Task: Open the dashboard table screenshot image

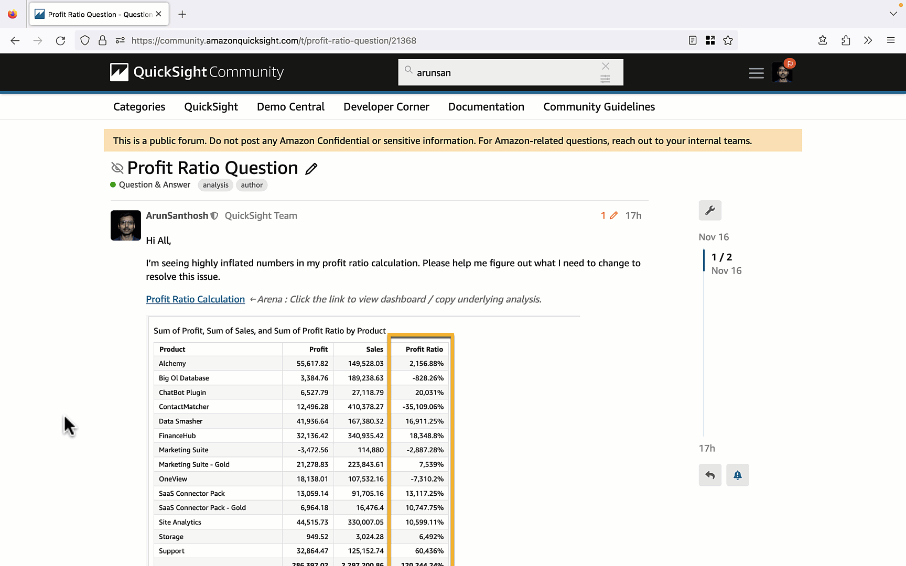Action: (x=363, y=441)
